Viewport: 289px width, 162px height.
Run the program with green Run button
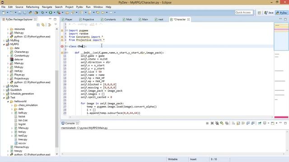(51, 13)
